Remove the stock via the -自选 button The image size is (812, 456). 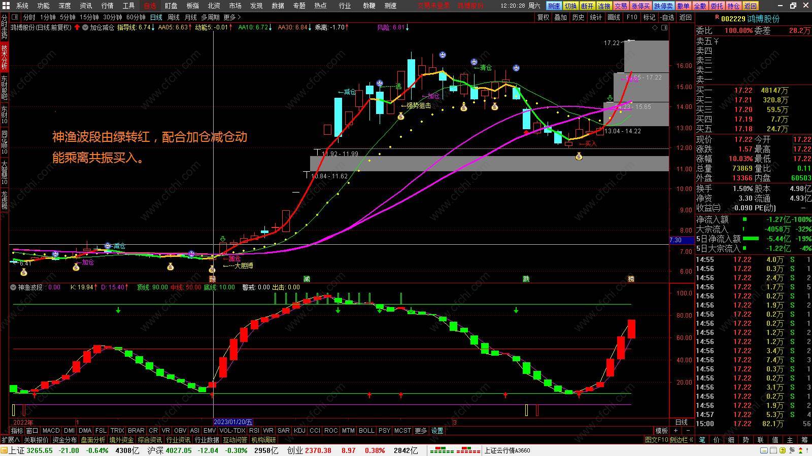(667, 17)
